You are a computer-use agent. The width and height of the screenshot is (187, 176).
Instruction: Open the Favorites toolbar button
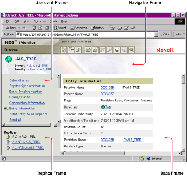point(79,28)
